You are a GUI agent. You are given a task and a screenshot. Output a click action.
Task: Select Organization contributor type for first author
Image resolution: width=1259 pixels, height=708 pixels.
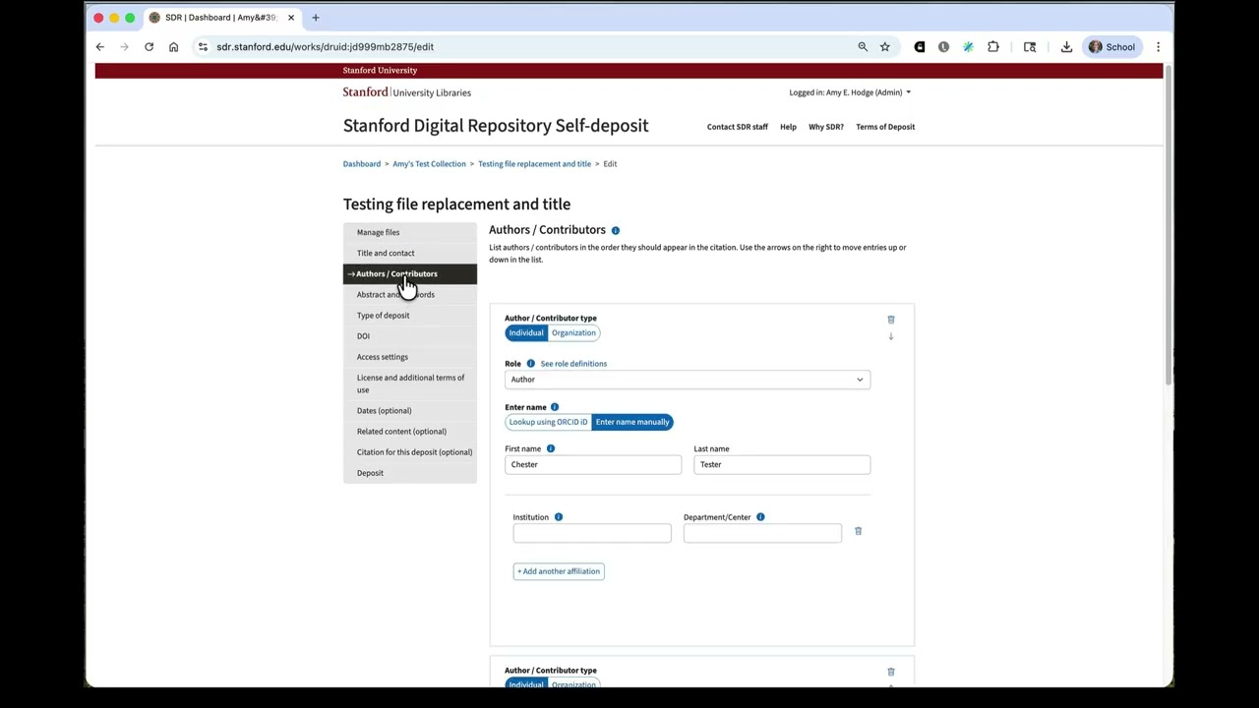pos(573,333)
